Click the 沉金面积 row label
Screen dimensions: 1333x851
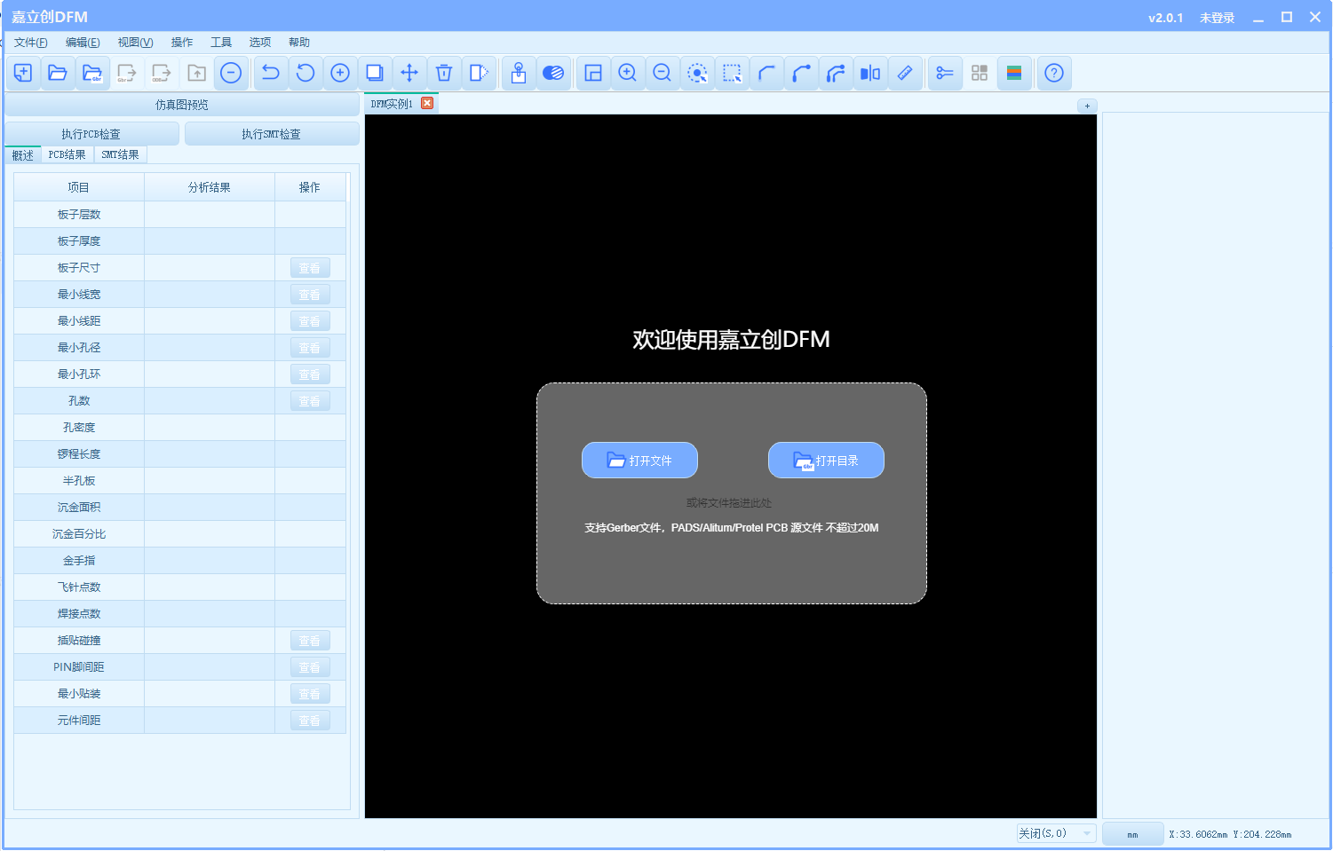[79, 508]
